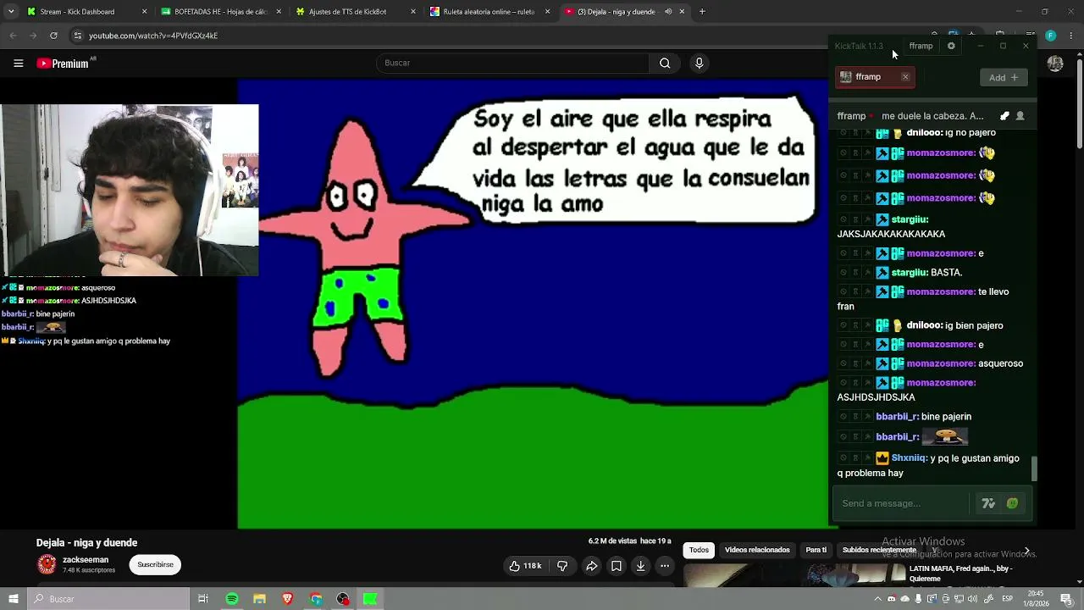Viewport: 1084px width, 610px height.
Task: Select the Subidos recientemente chip
Action: 879,550
